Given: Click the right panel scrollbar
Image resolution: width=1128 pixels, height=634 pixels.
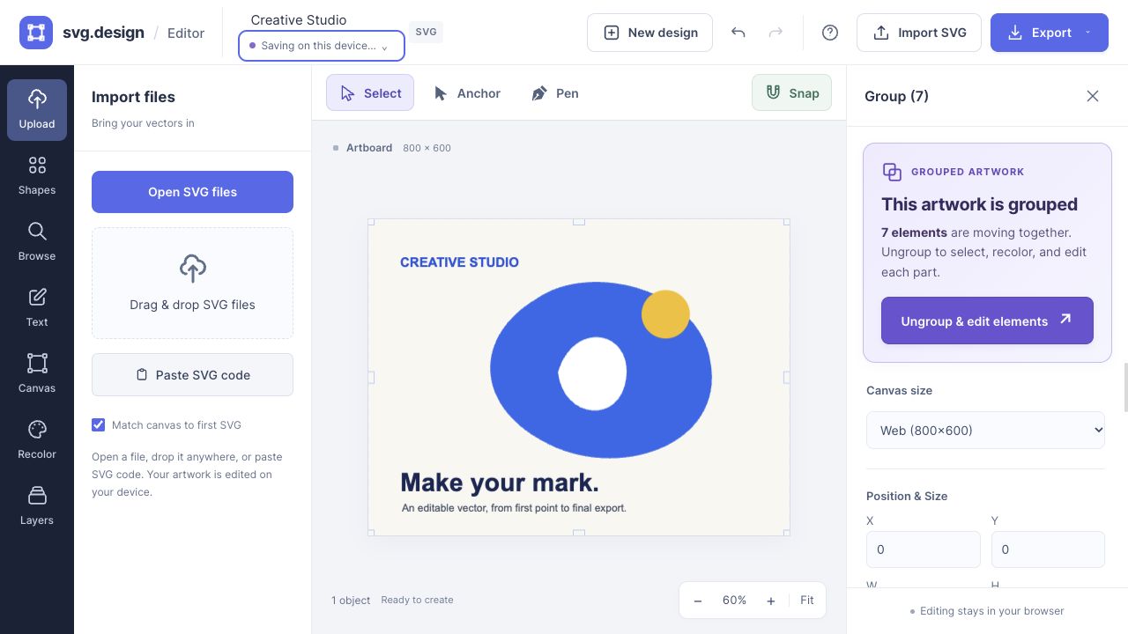Looking at the screenshot, I should tap(1124, 387).
